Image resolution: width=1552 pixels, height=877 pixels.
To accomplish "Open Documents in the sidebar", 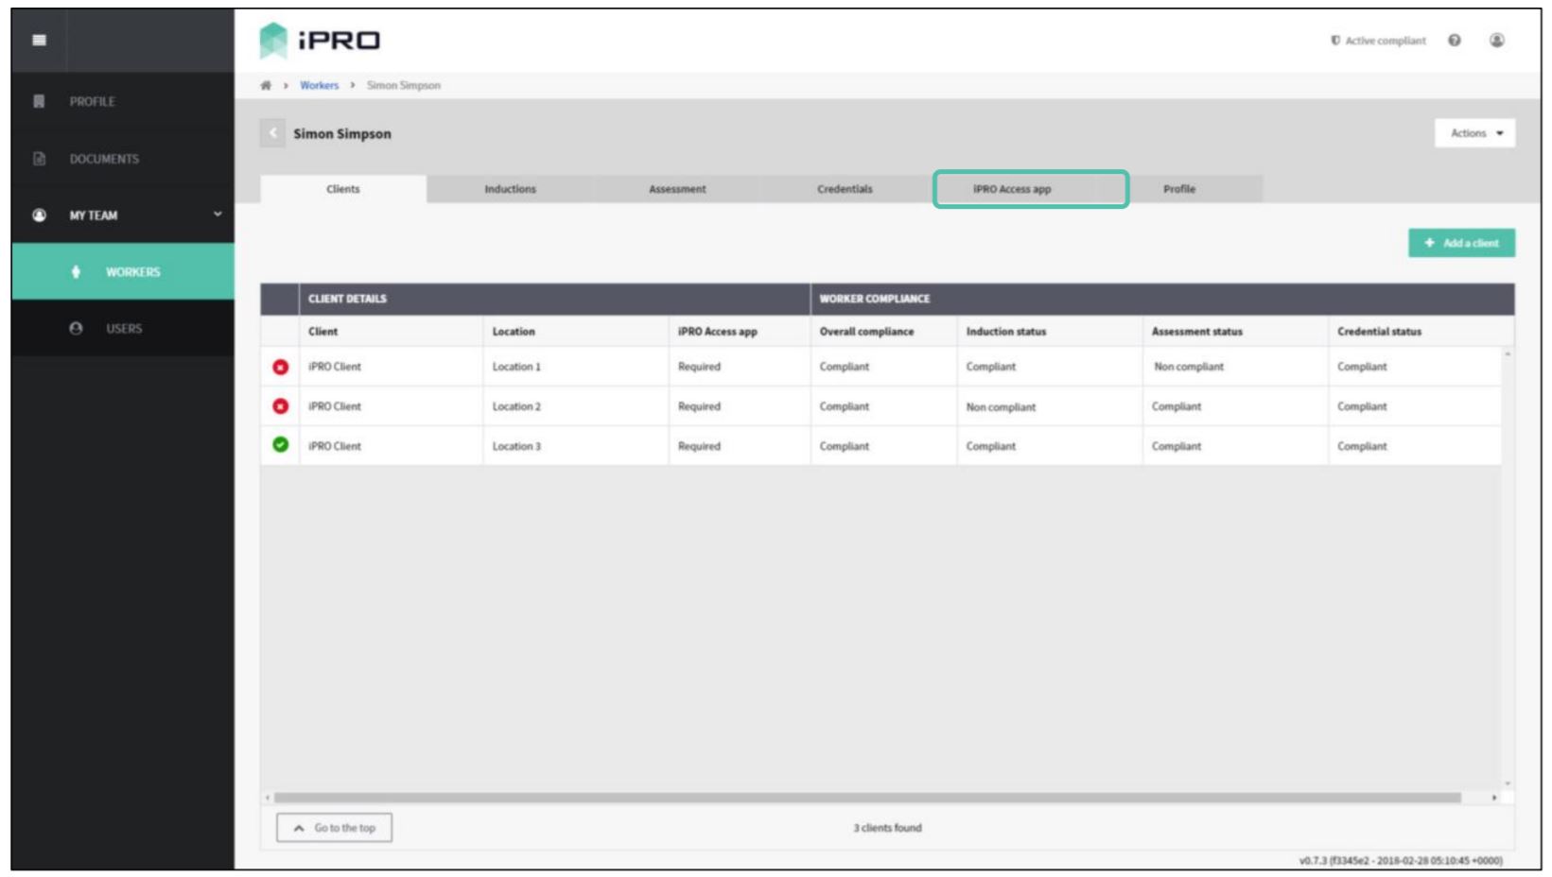I will pos(123,159).
